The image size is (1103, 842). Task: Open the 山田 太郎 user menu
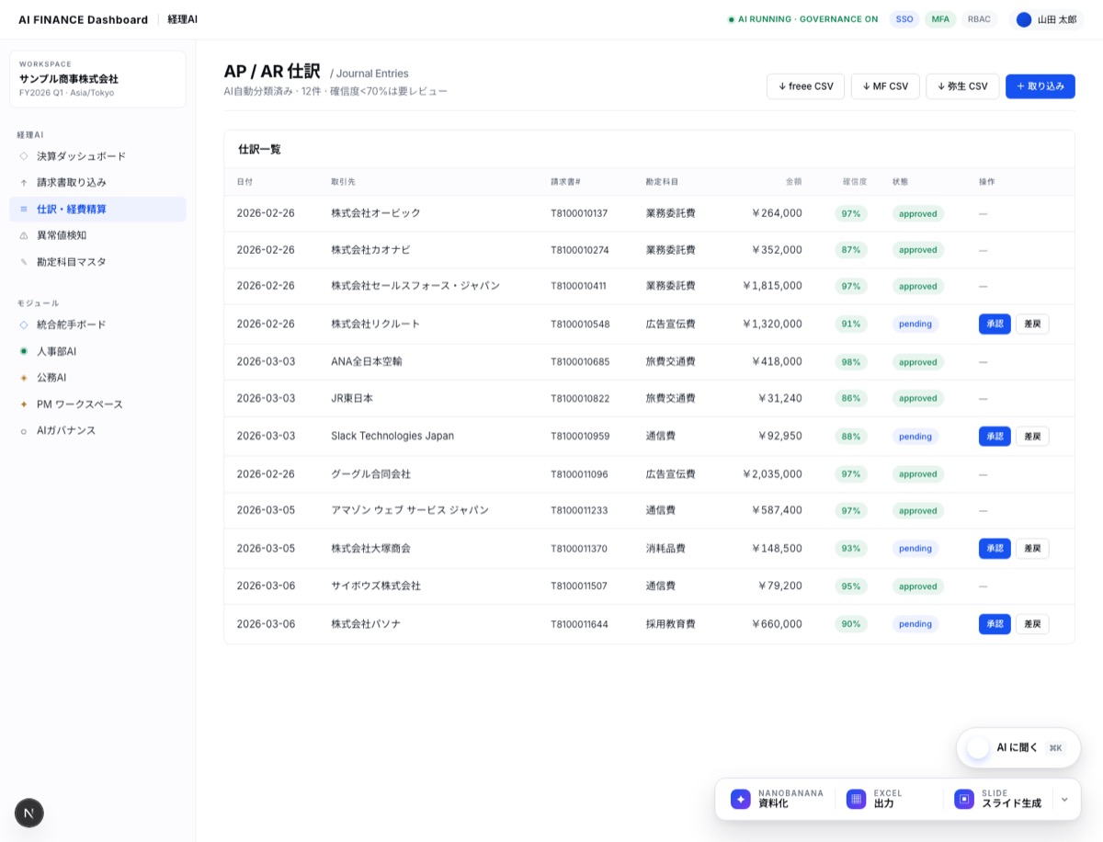point(1046,19)
